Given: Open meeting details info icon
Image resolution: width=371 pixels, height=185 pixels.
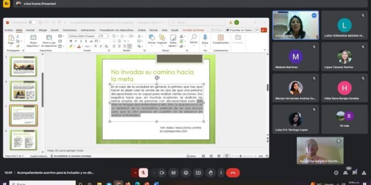Looking at the screenshot, I should [x=336, y=173].
